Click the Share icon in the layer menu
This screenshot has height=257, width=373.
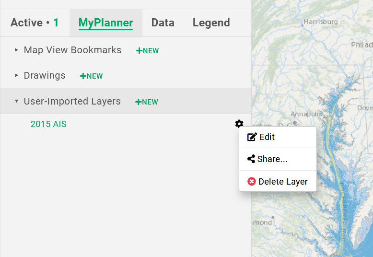pos(251,159)
